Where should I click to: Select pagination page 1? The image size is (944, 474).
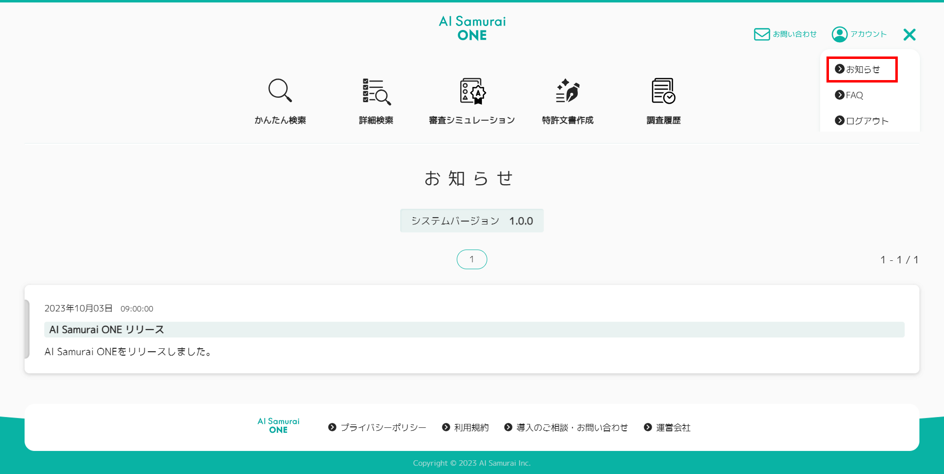tap(472, 259)
